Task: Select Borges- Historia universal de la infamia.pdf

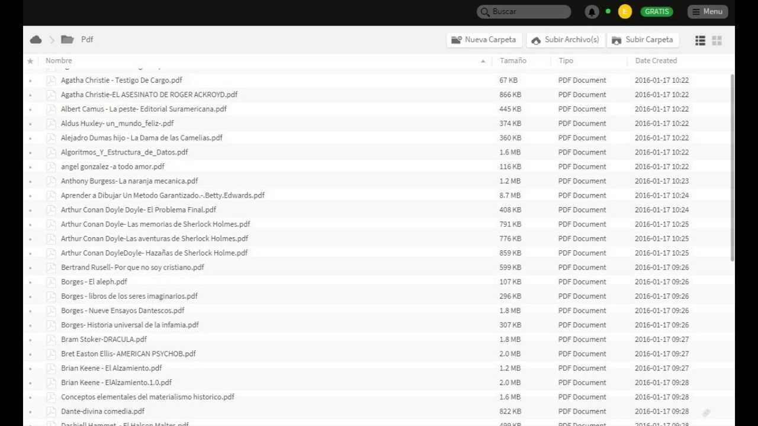Action: click(x=130, y=325)
